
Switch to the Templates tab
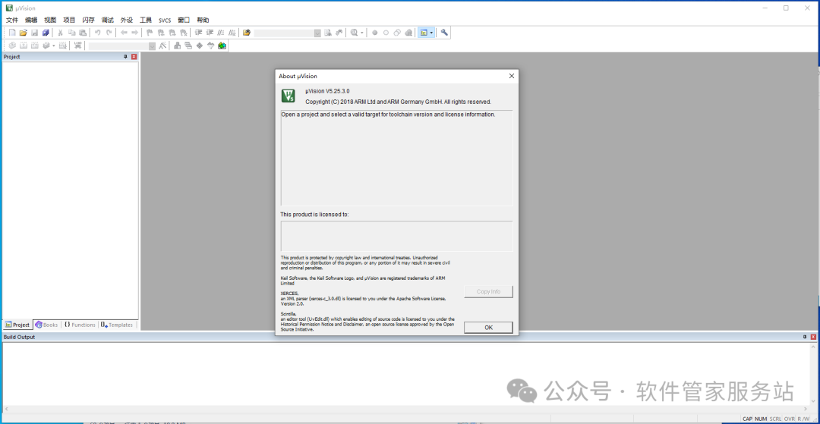point(117,325)
